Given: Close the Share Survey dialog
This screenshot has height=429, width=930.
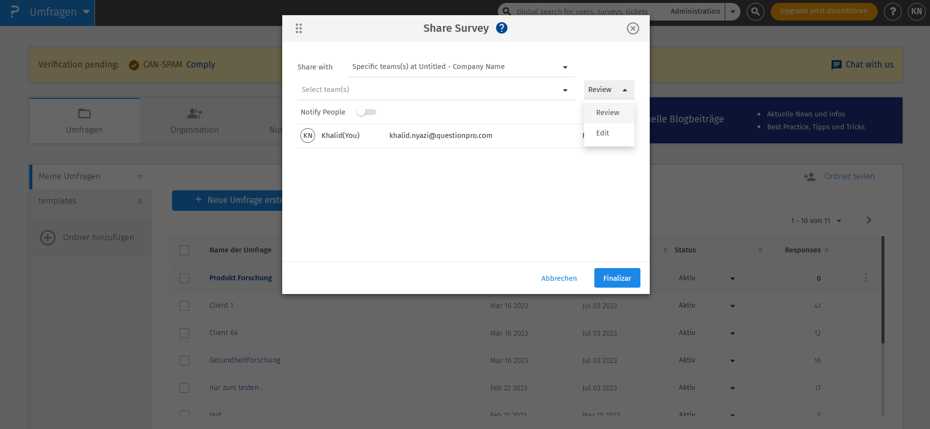Looking at the screenshot, I should tap(633, 28).
